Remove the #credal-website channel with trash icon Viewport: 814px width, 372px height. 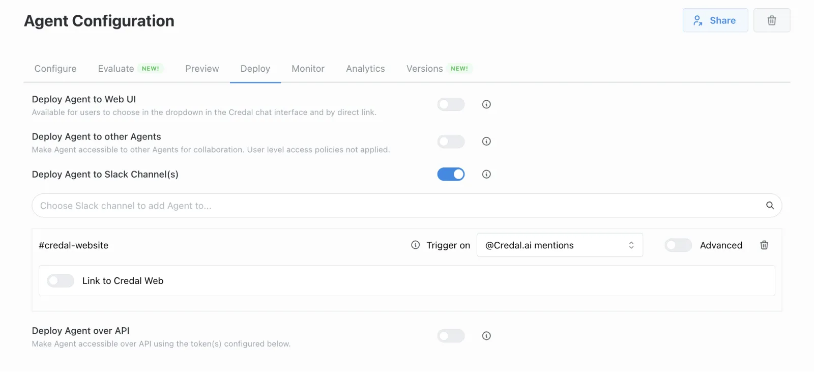coord(764,245)
